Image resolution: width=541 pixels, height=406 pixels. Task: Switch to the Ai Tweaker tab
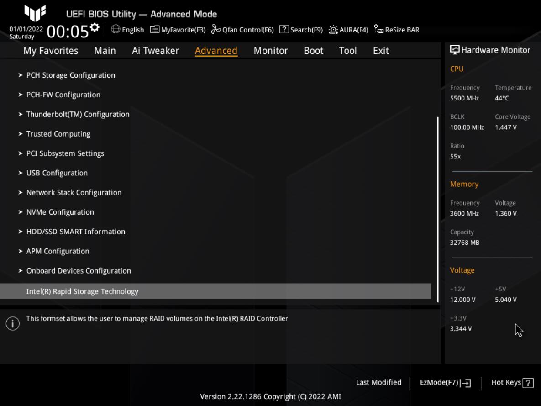pyautogui.click(x=155, y=51)
